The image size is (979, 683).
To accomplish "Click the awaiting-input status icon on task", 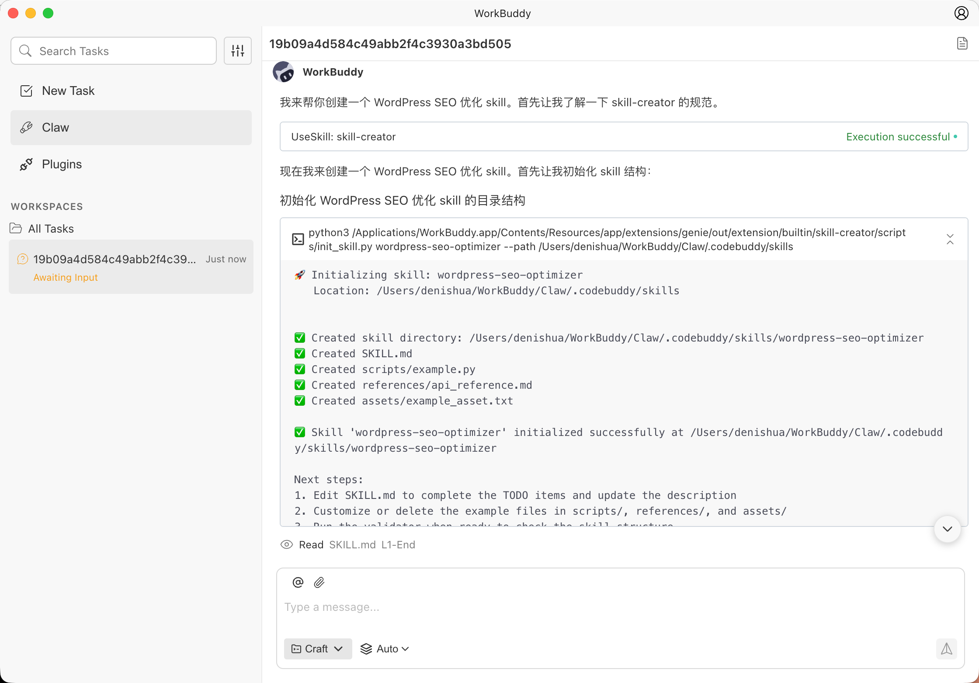I will (22, 259).
